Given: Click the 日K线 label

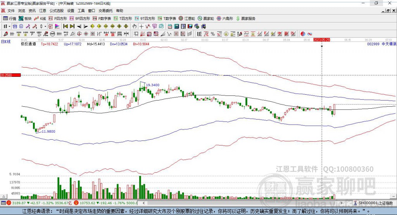Looking at the screenshot, I should [5, 42].
